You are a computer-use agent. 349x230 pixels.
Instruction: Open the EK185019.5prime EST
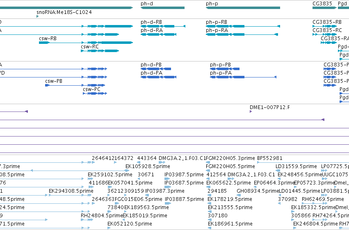(x=124, y=220)
